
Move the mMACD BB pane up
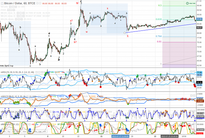191,95
